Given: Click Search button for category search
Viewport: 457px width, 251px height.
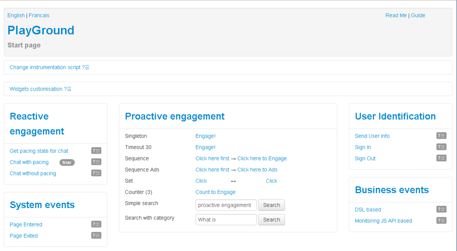Looking at the screenshot, I should (x=272, y=219).
